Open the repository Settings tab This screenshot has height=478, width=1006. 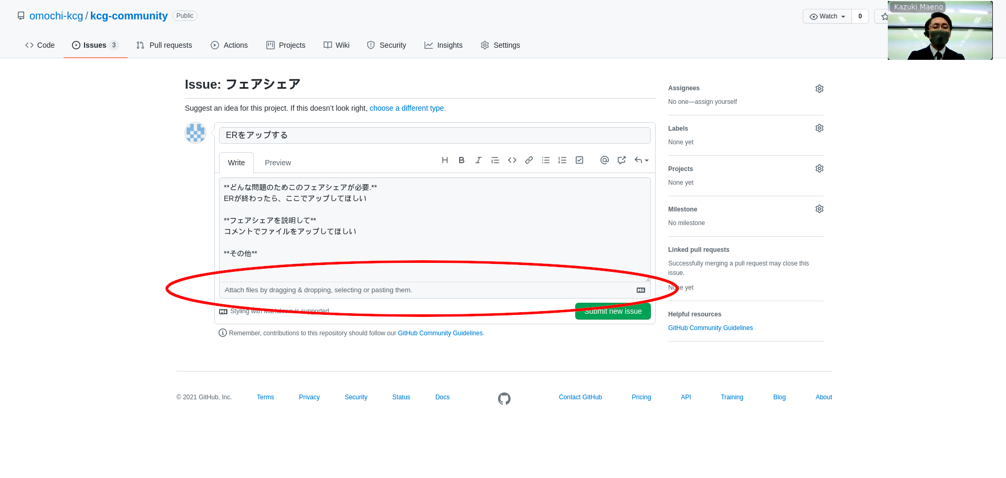pos(501,45)
